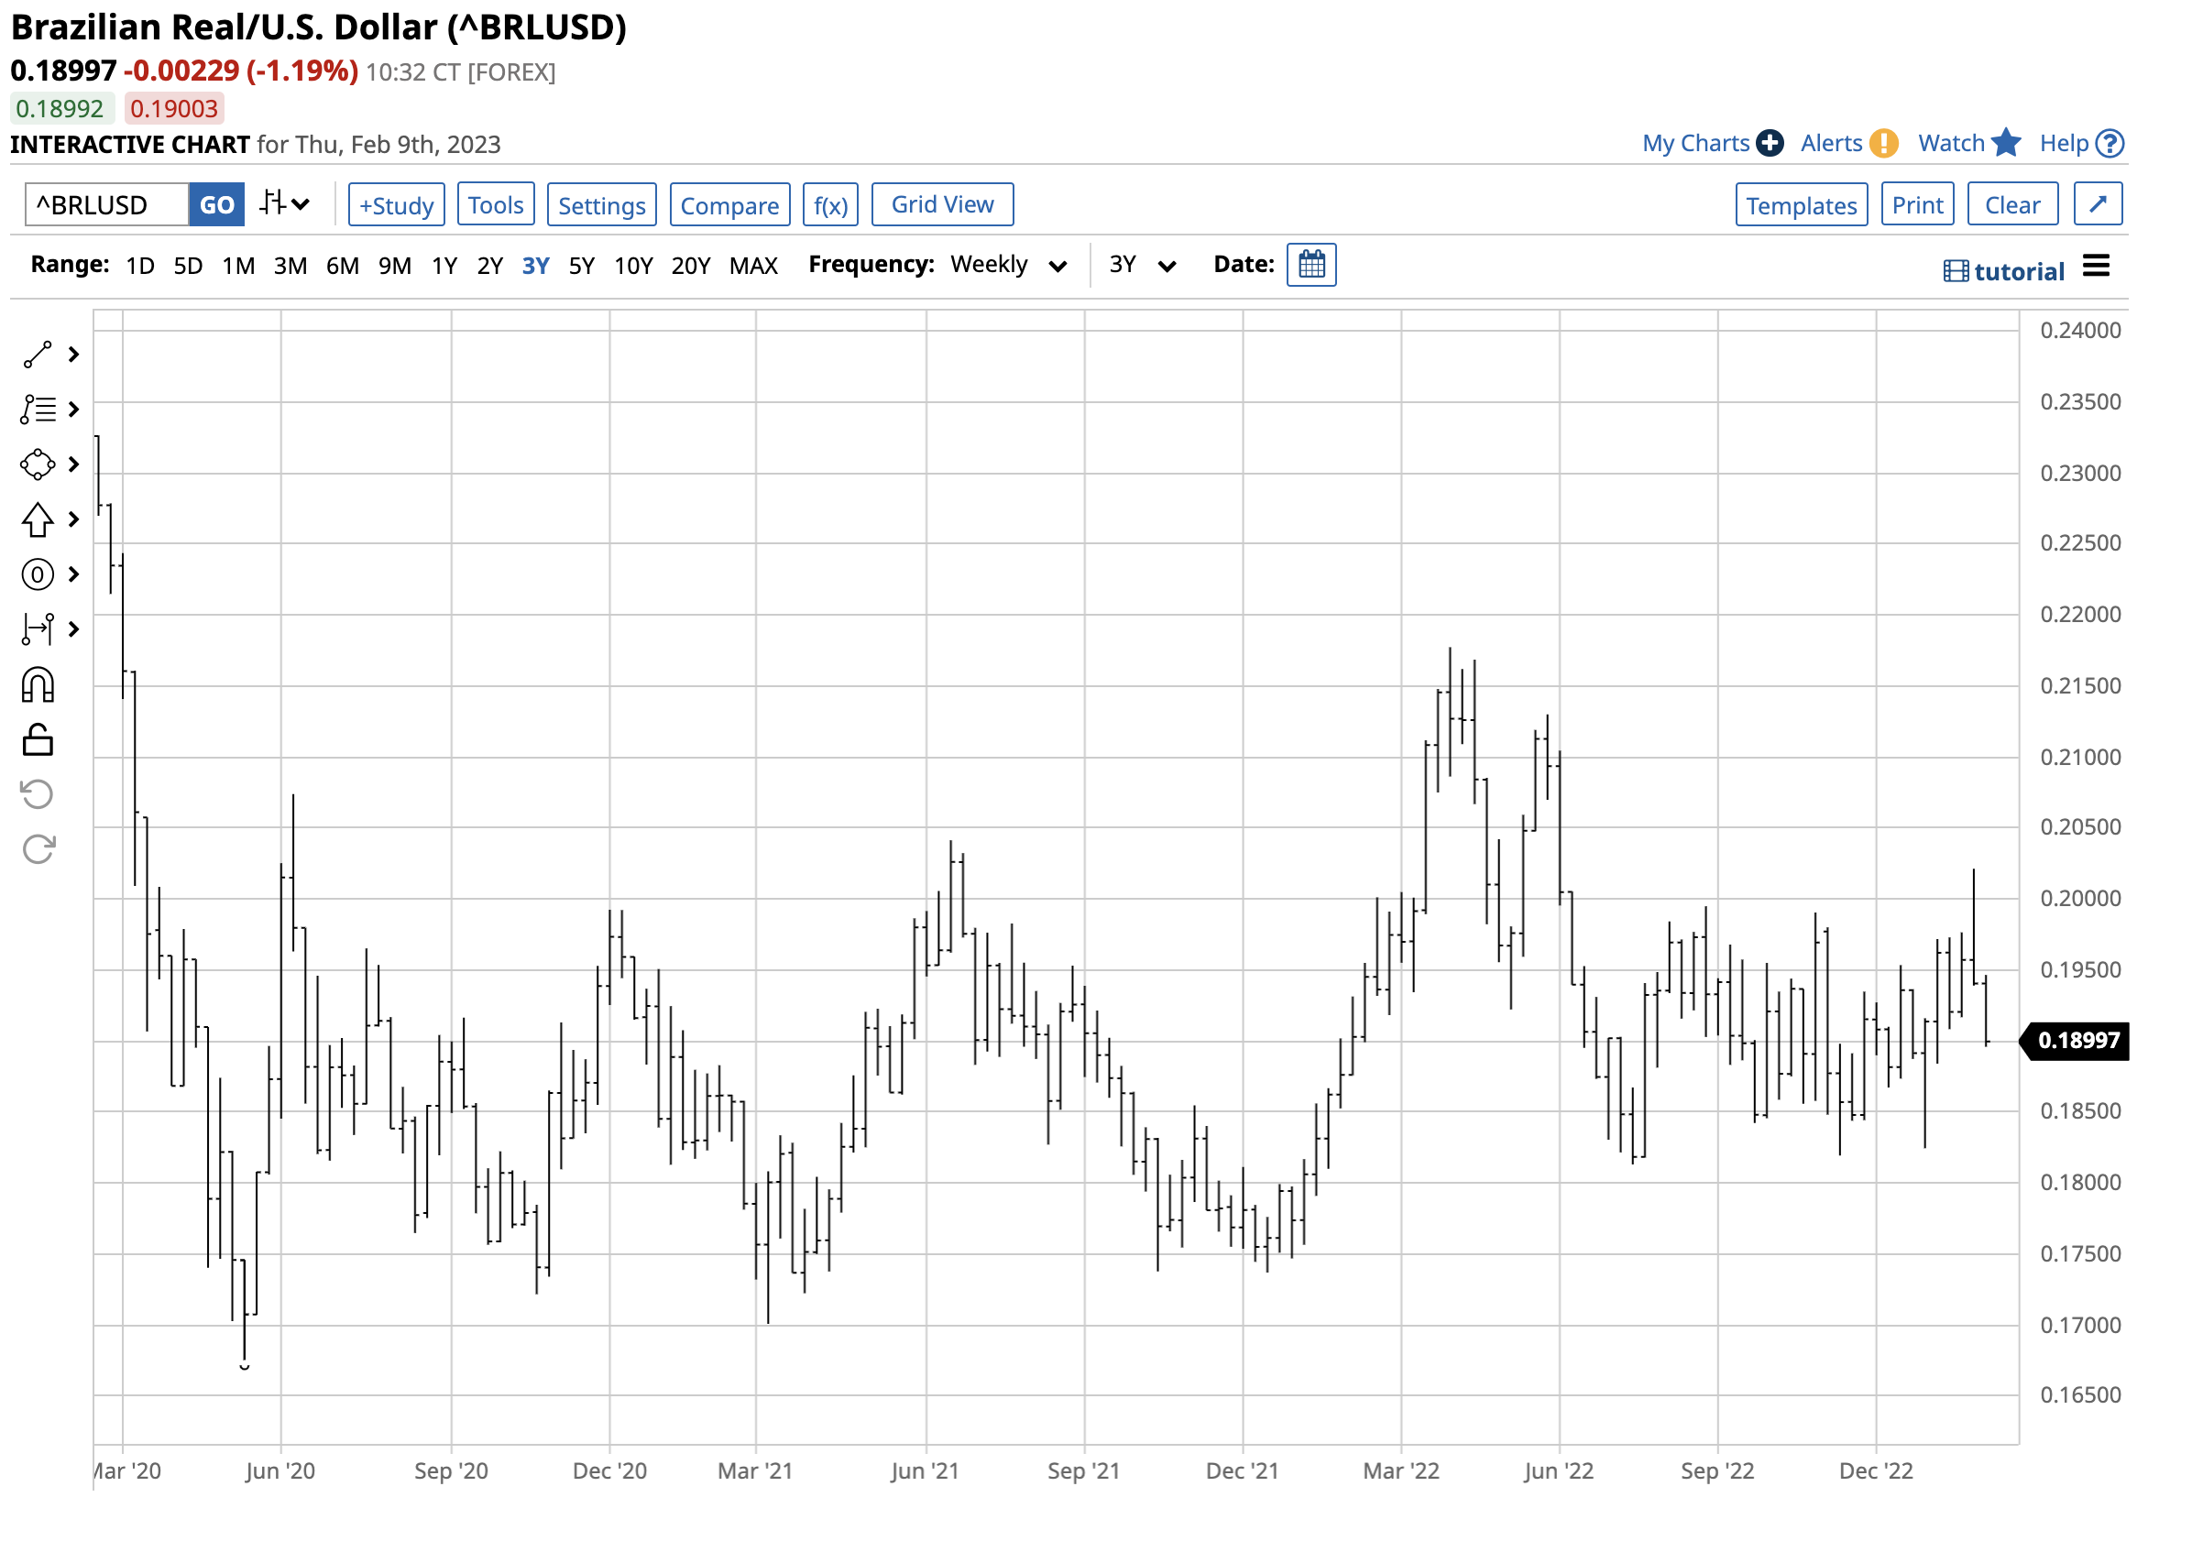Select the shapes drawing tool icon
Screen dimensions: 2192x1541
tap(38, 465)
